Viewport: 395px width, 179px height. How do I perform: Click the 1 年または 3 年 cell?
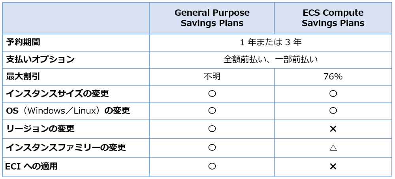271,42
